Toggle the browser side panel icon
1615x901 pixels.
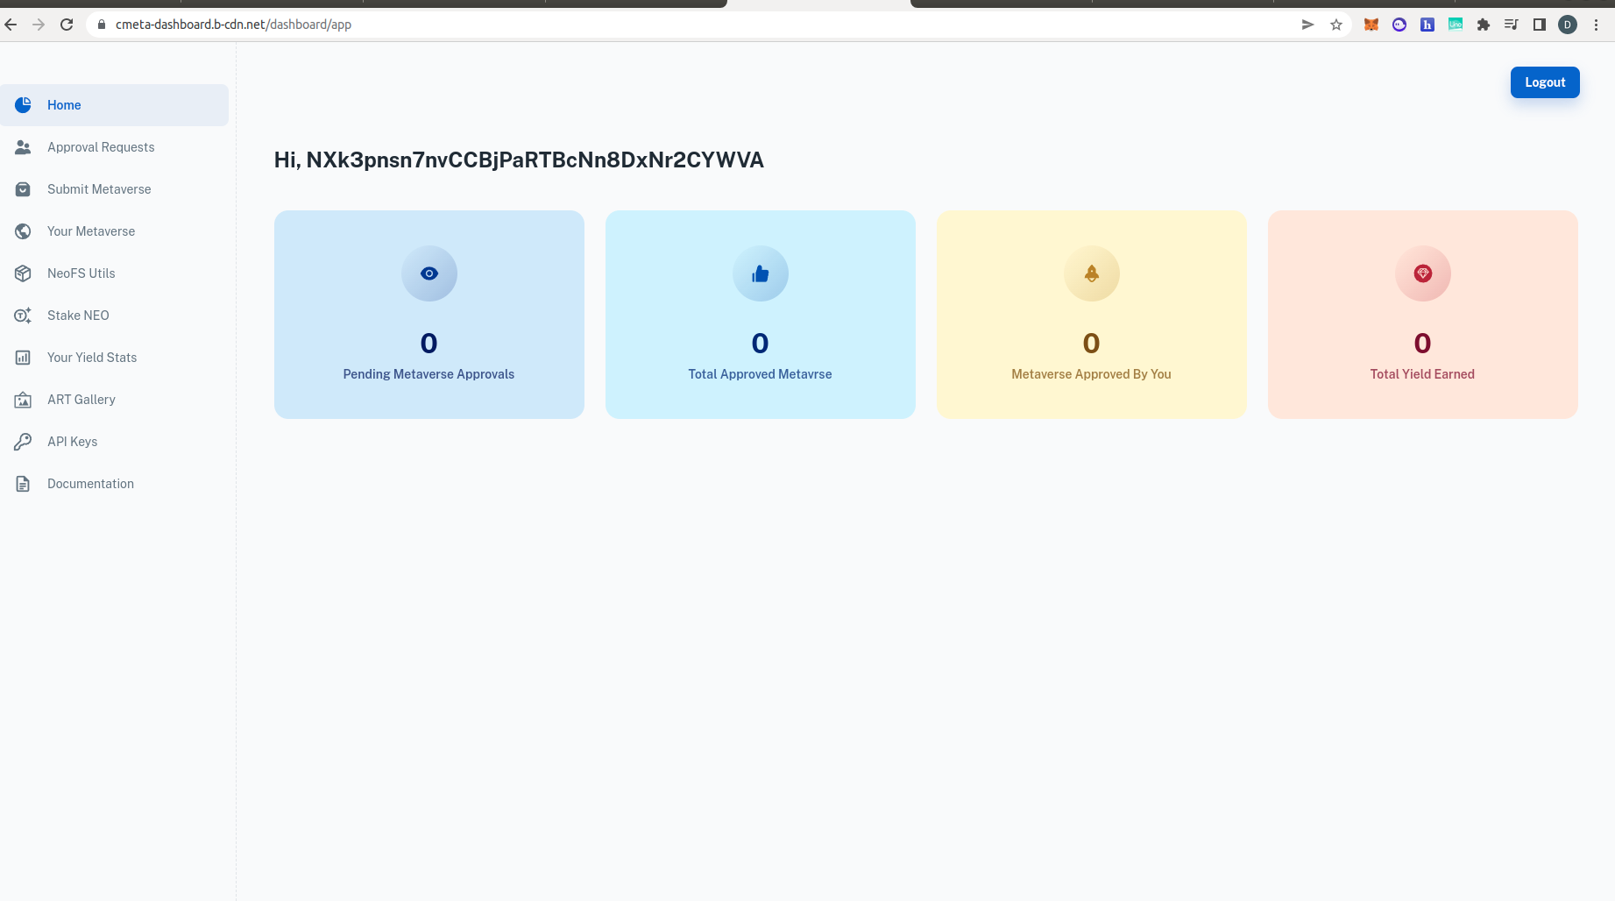click(1540, 25)
